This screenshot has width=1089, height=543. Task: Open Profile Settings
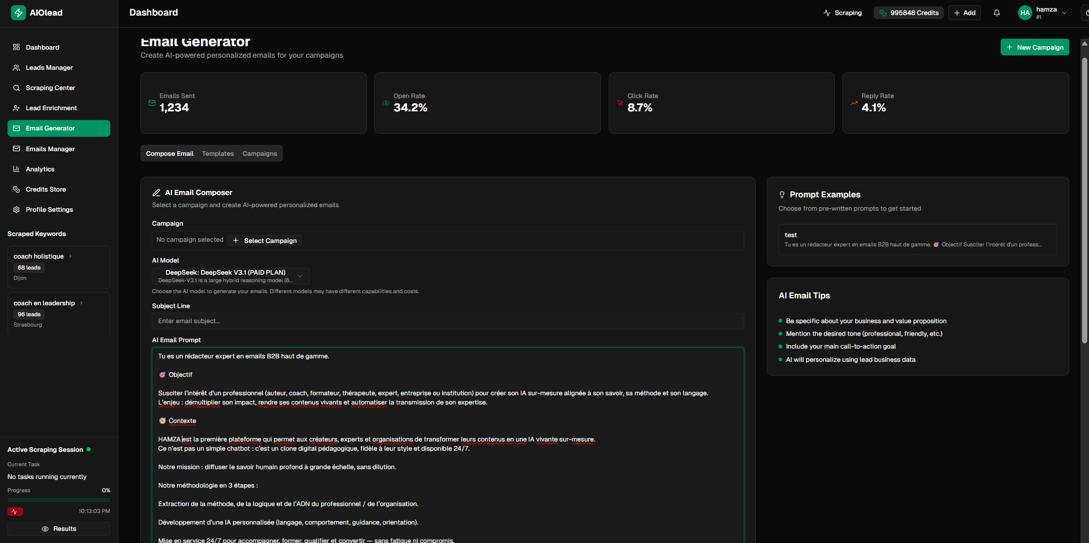[49, 209]
